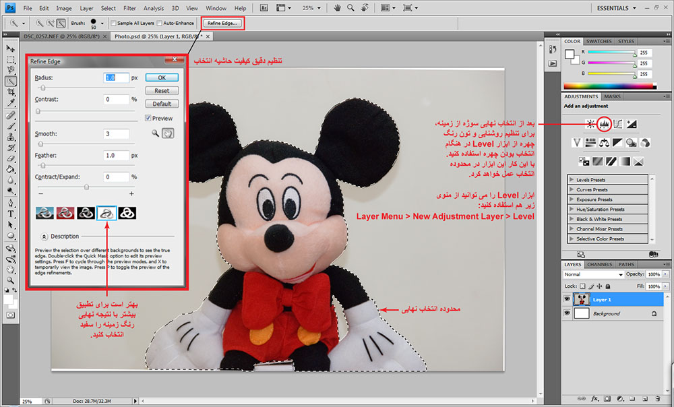Select Zoom tool in Refine Edge dialog
This screenshot has height=407, width=674.
[x=155, y=133]
